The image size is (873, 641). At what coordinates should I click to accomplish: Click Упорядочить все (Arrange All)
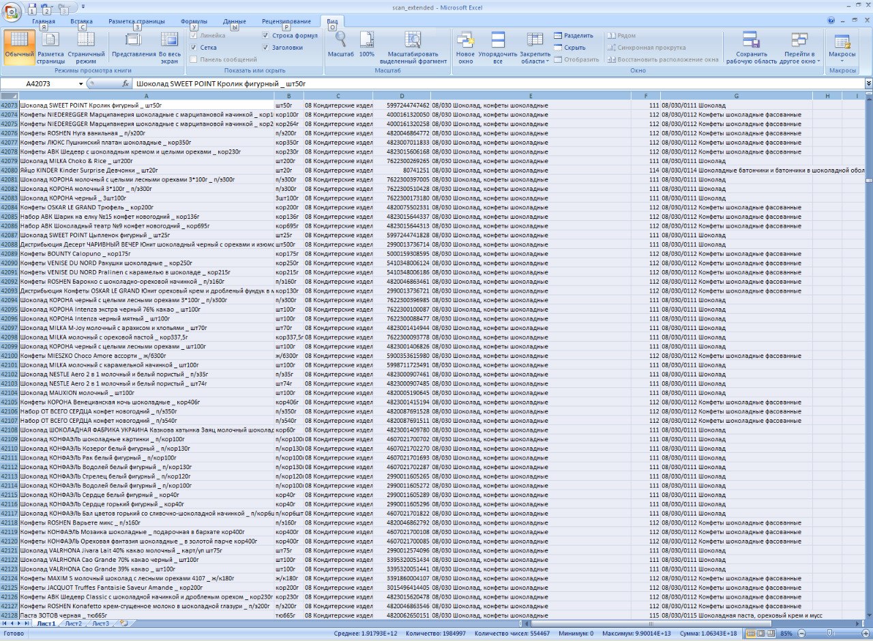[498, 48]
